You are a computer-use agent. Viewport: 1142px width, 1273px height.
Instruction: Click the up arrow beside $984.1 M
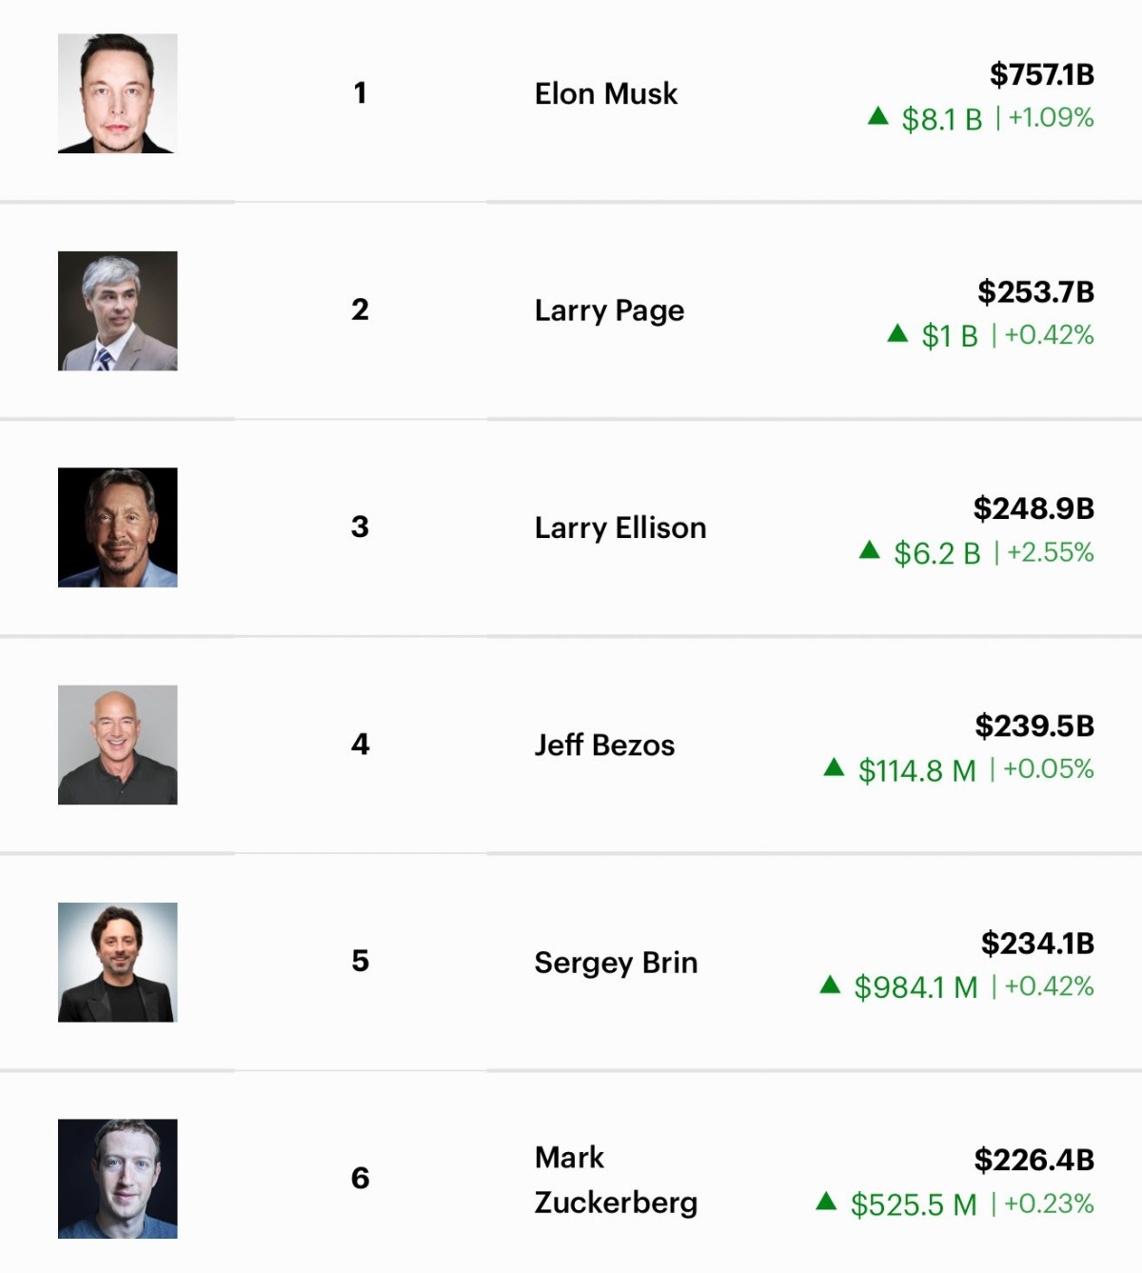(830, 985)
